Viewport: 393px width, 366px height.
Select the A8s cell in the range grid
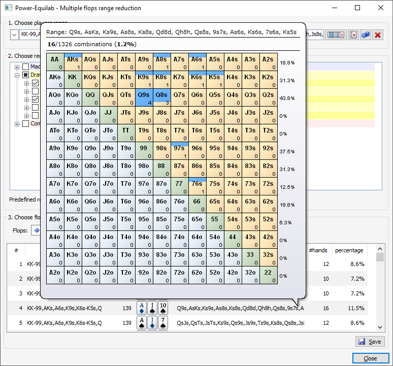pos(162,62)
